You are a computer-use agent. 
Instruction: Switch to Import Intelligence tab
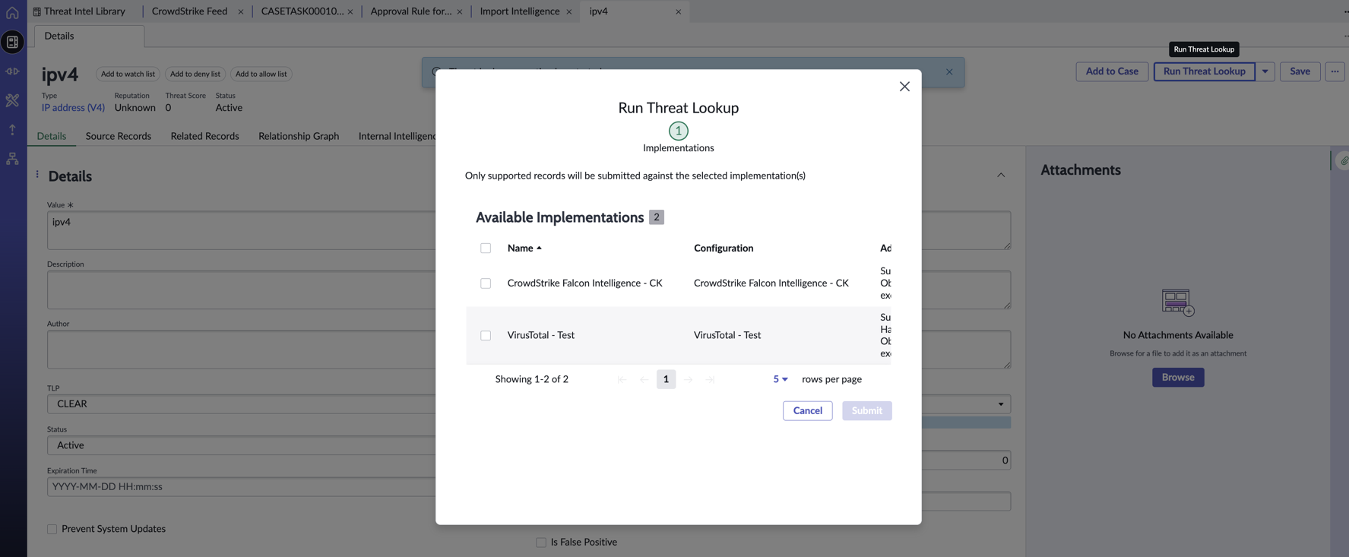tap(520, 11)
